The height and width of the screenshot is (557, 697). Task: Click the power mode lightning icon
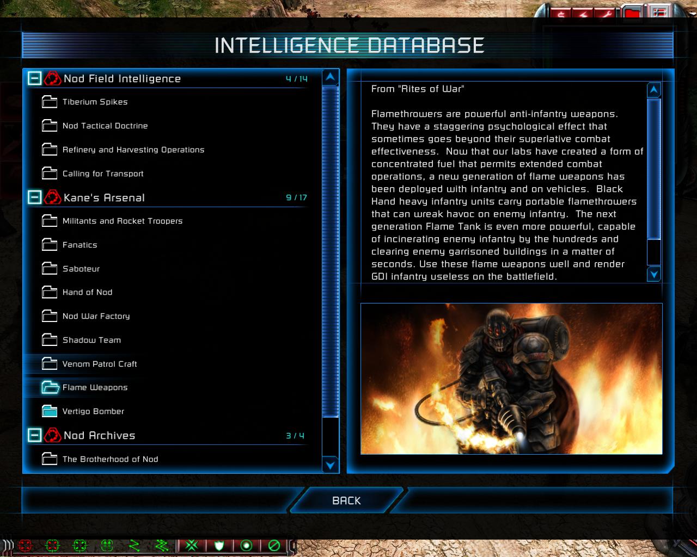583,13
